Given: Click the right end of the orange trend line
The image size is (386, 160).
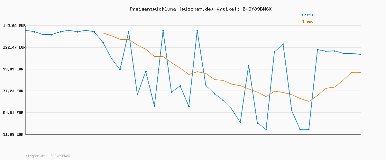Looking at the screenshot, I should pos(360,73).
